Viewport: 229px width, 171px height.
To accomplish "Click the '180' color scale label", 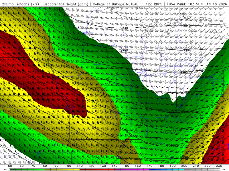I will click(x=161, y=166).
